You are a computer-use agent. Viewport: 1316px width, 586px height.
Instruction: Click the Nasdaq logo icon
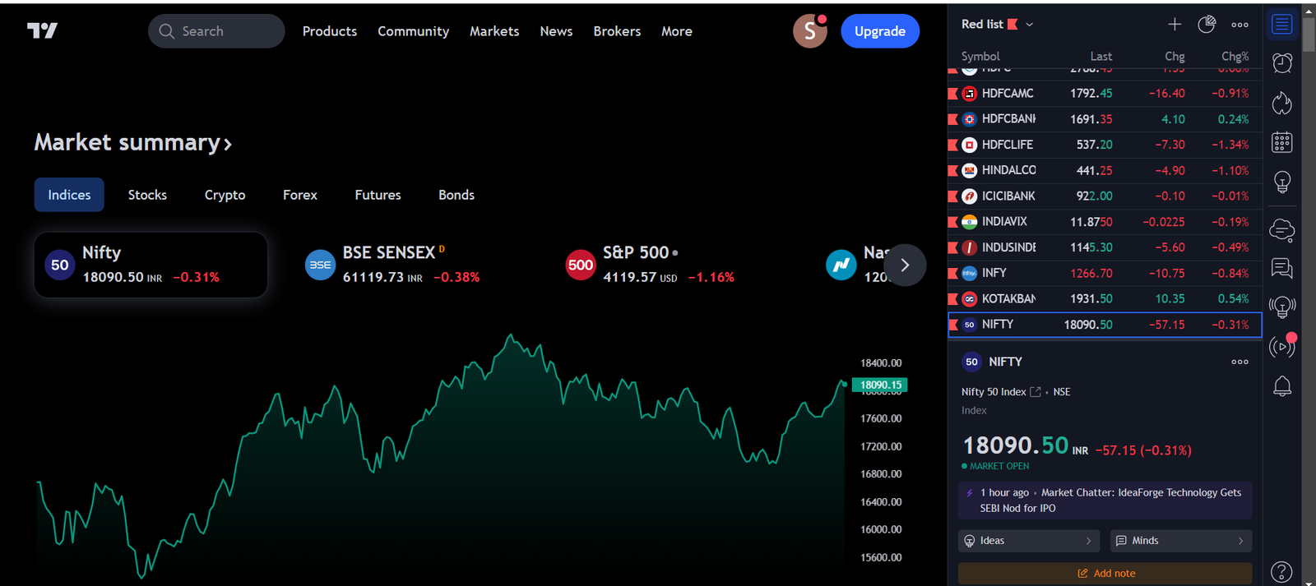pos(841,265)
